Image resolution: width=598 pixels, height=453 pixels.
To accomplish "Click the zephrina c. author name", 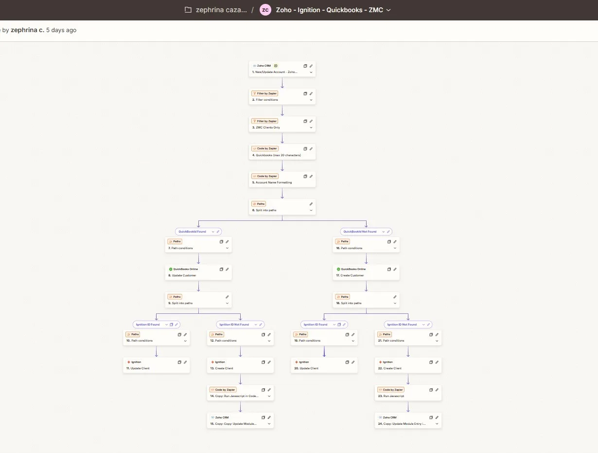I will coord(27,30).
